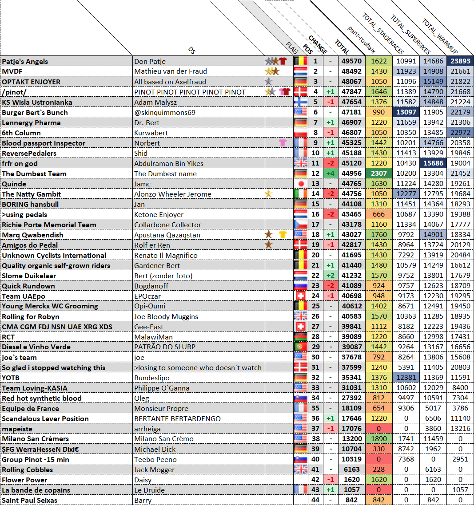The width and height of the screenshot is (474, 505).
Task: Click the TOTAL_STAGERACES column header
Action: [x=383, y=33]
